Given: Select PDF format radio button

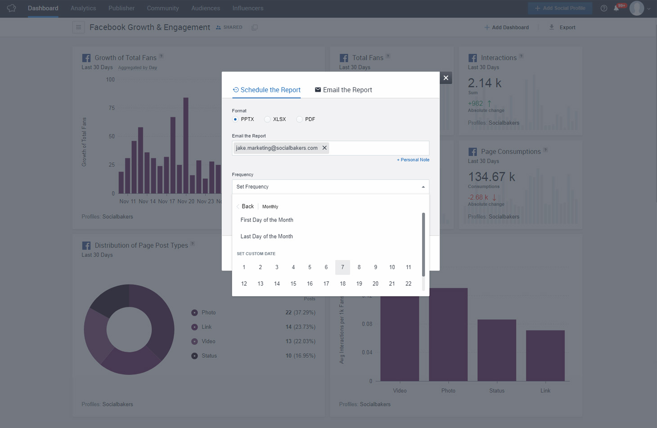Looking at the screenshot, I should [299, 119].
